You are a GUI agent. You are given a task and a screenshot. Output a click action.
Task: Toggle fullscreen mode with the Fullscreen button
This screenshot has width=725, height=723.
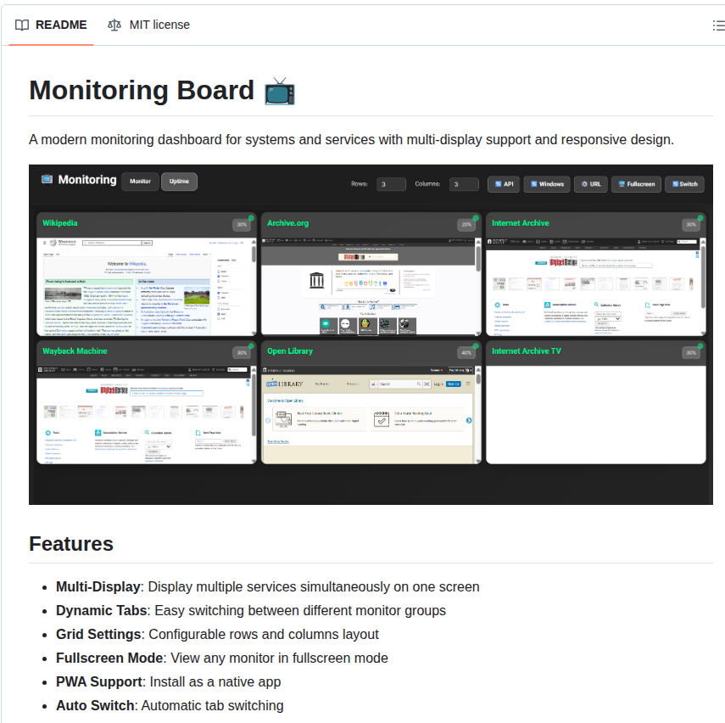pos(636,183)
